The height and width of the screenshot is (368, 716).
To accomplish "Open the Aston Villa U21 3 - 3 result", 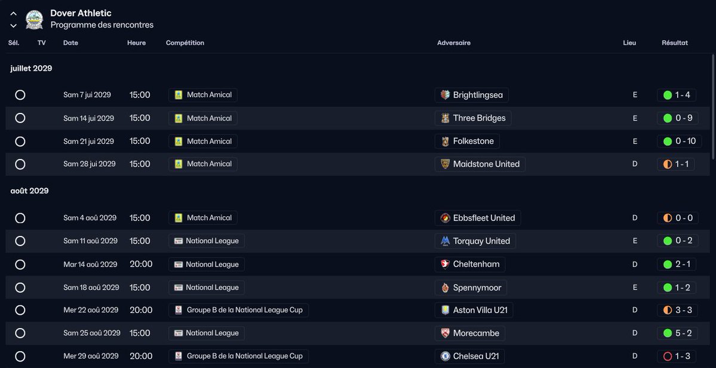I will point(678,310).
